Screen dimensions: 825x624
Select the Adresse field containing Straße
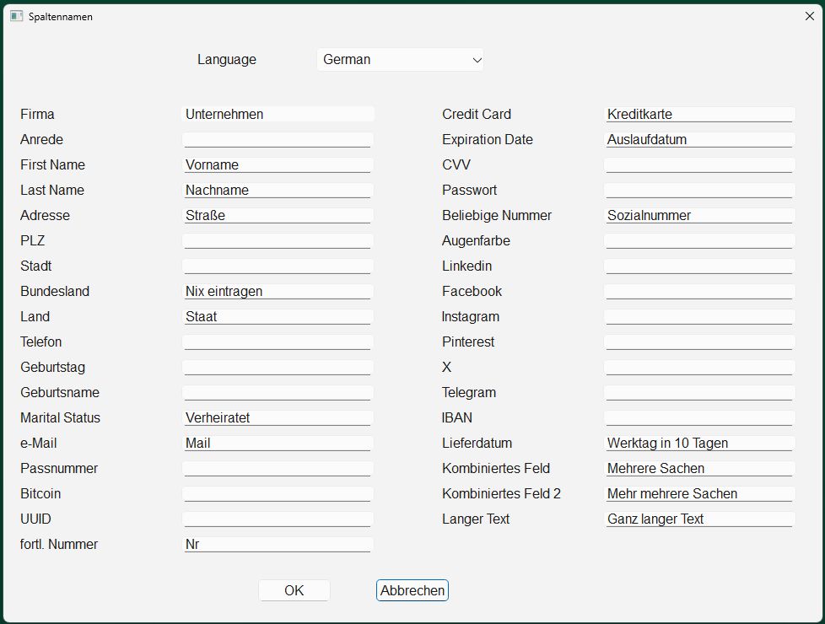(x=278, y=215)
